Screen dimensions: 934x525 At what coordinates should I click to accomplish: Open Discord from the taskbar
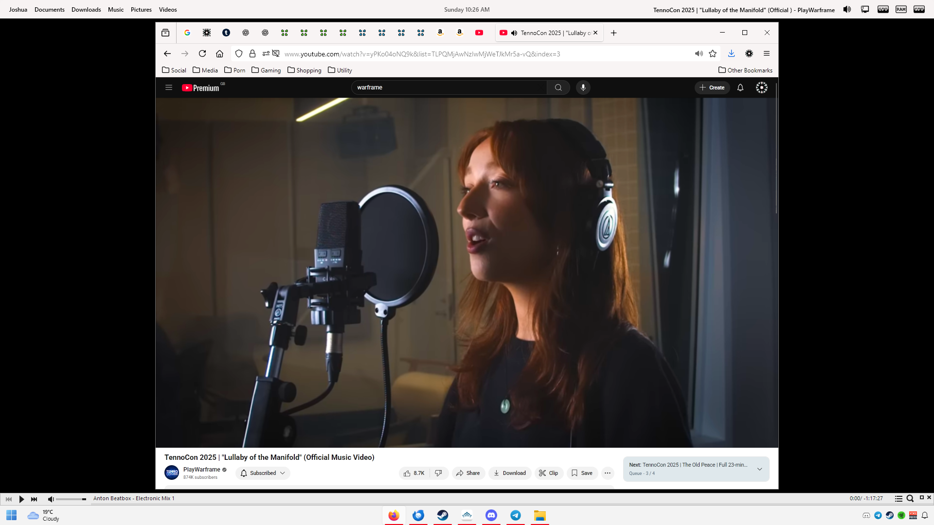pos(491,515)
